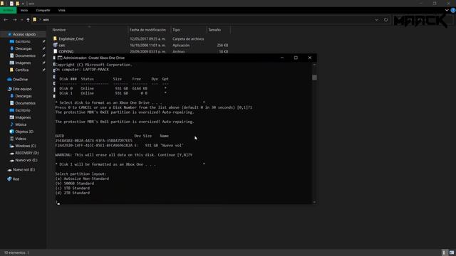The width and height of the screenshot is (456, 256).
Task: Open Nuevo vol (E:) directly above Red
Action: point(24,170)
